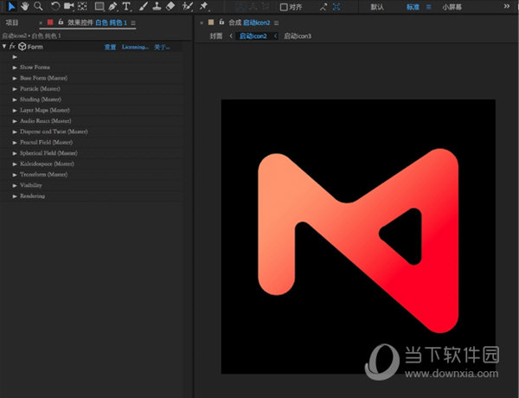The image size is (519, 398).
Task: Toggle the fx switch of Form effect
Action: 12,47
